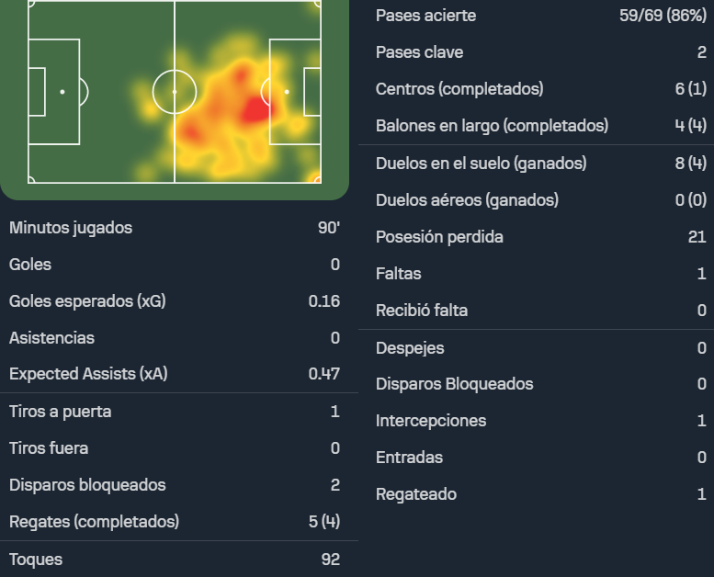Viewport: 714px width, 577px height.
Task: Select the Toques value 92
Action: [331, 560]
